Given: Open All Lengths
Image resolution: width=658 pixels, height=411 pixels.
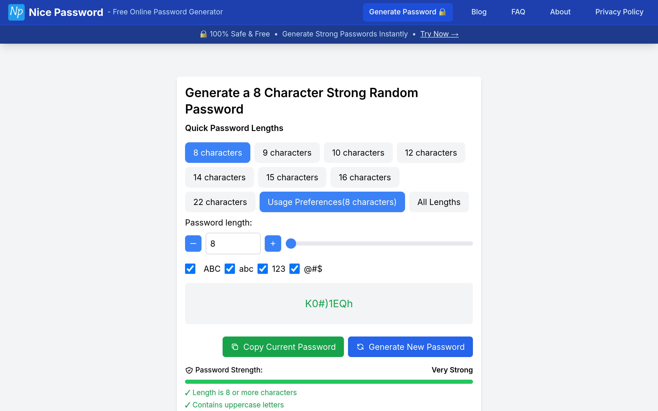Looking at the screenshot, I should pos(439,202).
